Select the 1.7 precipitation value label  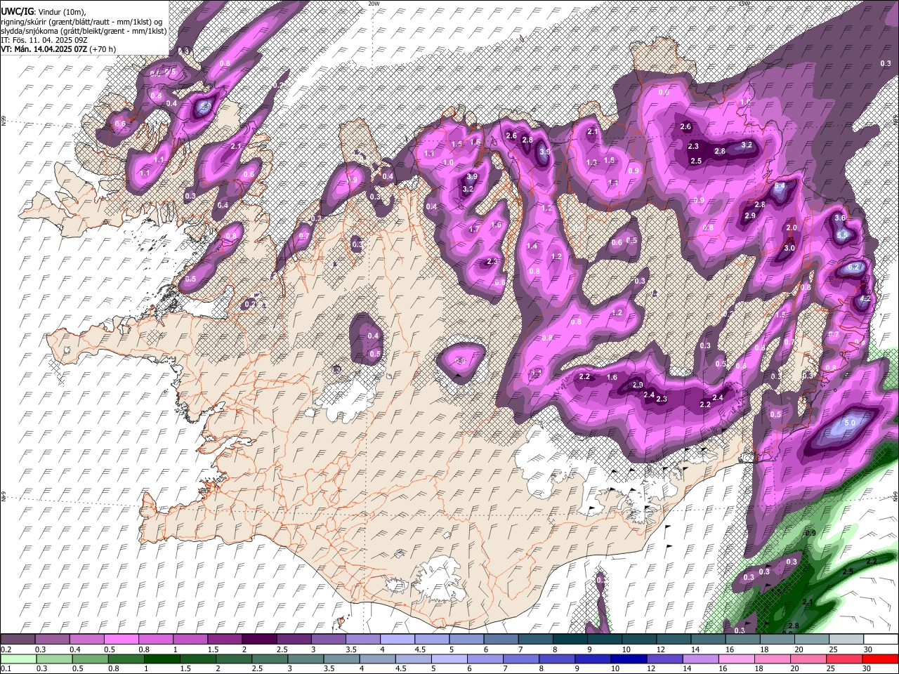pyautogui.click(x=474, y=230)
